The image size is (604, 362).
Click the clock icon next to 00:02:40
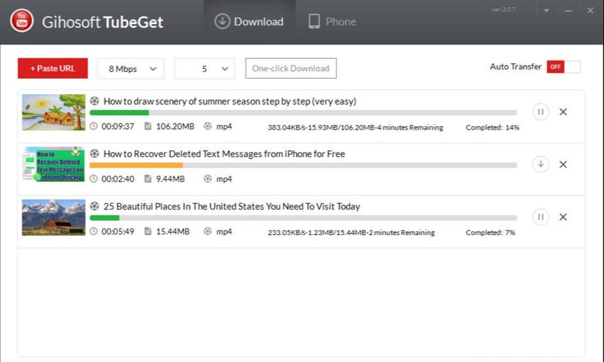coord(94,179)
